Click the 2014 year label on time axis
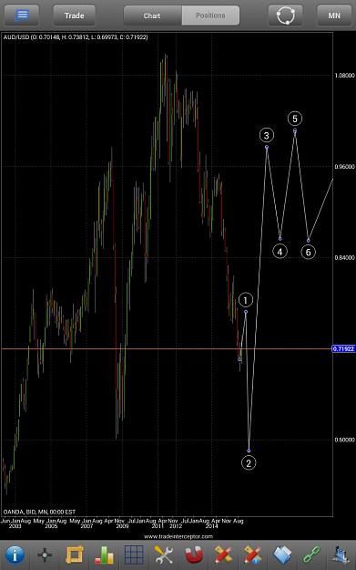The image size is (356, 570). [211, 526]
